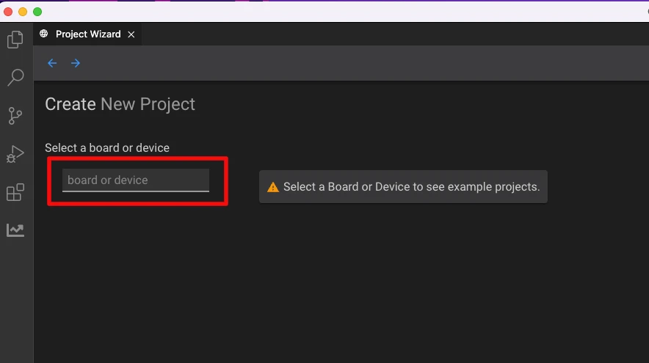Go back with the left arrow
Image resolution: width=649 pixels, height=363 pixels.
(52, 63)
